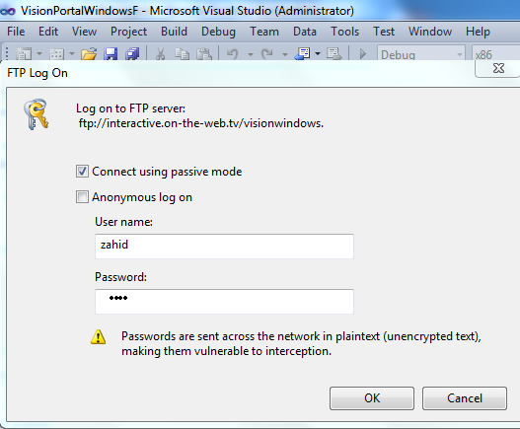Uncheck Connect using passive mode
This screenshot has width=520, height=429.
[82, 172]
